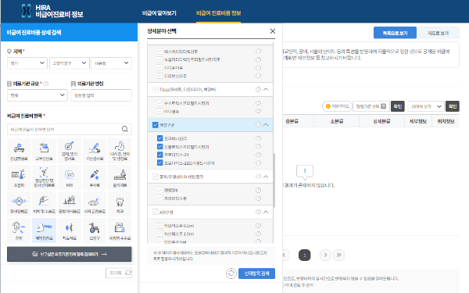The image size is (469, 293).
Task: Uncheck the 폐렴구균 group checkbox
Action: tap(156, 125)
